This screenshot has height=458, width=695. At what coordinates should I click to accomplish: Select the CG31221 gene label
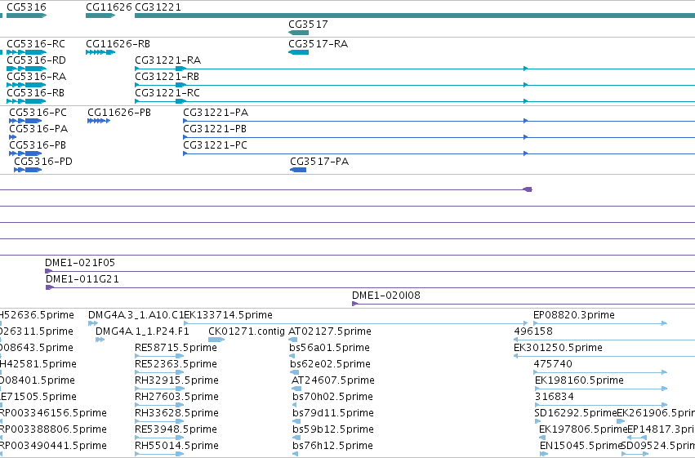pos(158,7)
